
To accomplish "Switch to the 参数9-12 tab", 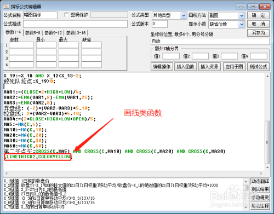I will [x=53, y=33].
